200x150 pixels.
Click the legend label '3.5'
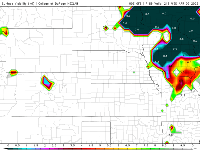(72, 145)
